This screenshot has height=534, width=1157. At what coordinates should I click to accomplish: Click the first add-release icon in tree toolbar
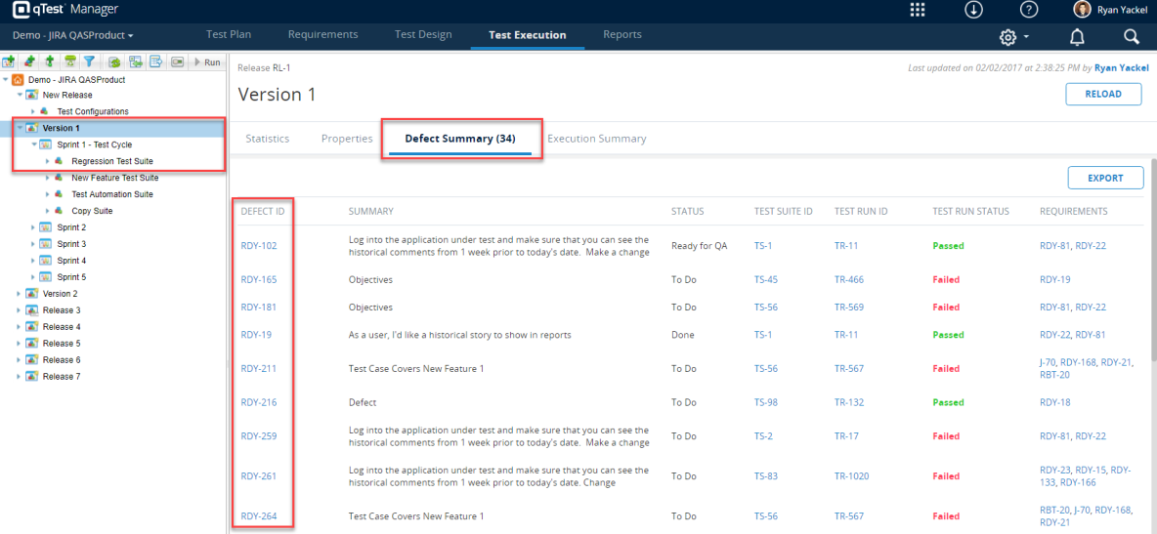(10, 62)
